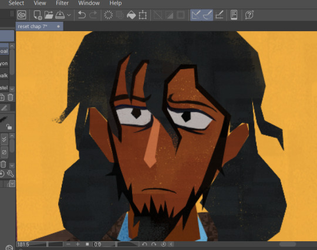Open the Window menu
This screenshot has height=250, width=317.
pos(89,3)
